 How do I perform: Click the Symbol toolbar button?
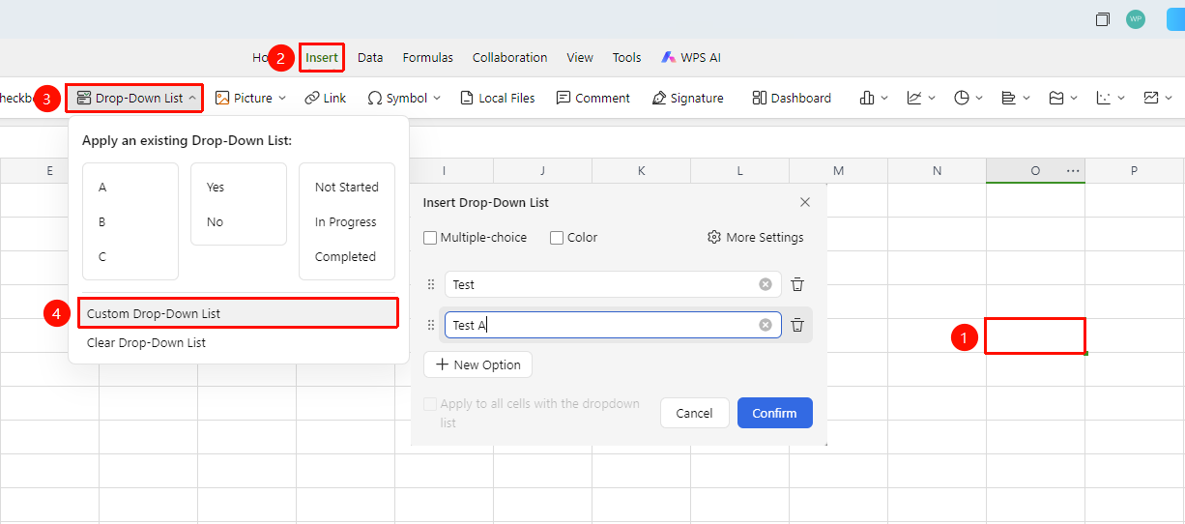397,98
